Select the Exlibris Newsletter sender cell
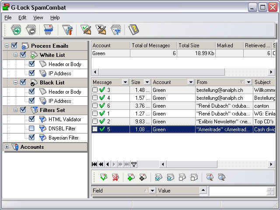The image size is (280, 210). coord(224,122)
